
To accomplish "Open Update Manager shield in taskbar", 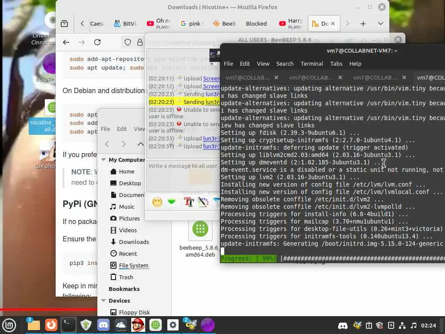I will point(86,325).
